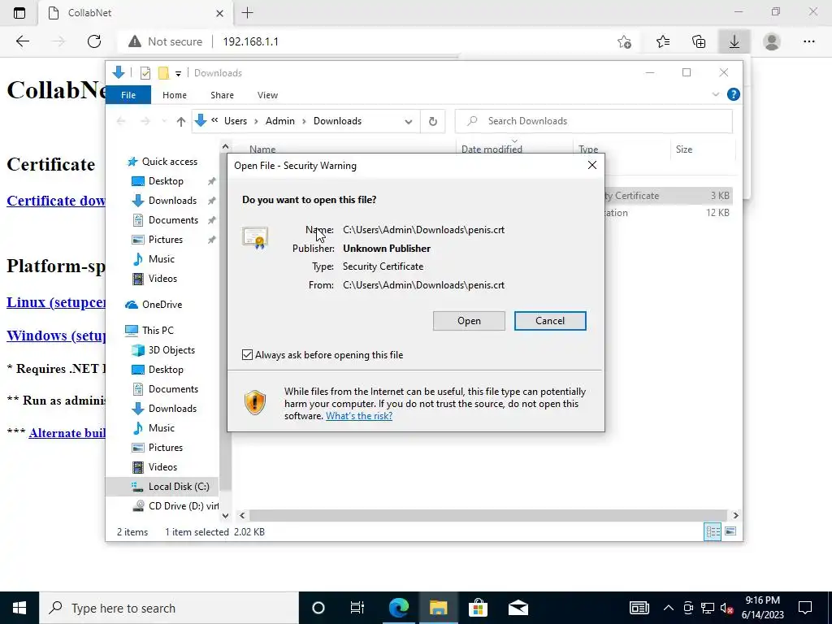
Task: Switch to the Home ribbon tab
Action: click(175, 95)
